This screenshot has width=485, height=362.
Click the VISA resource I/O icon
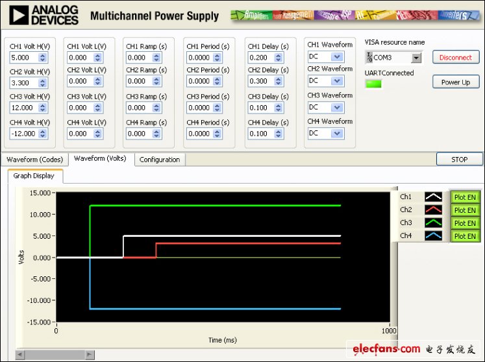[369, 58]
